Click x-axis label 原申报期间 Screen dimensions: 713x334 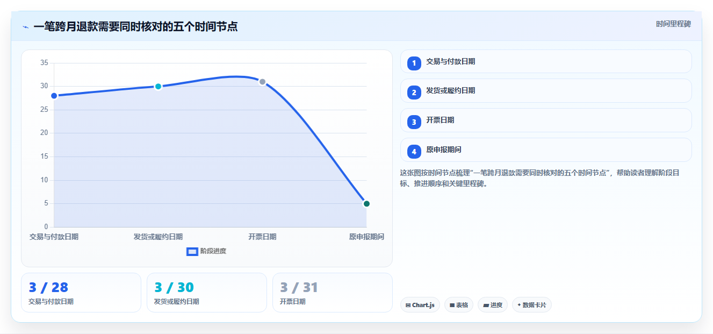[x=366, y=237]
